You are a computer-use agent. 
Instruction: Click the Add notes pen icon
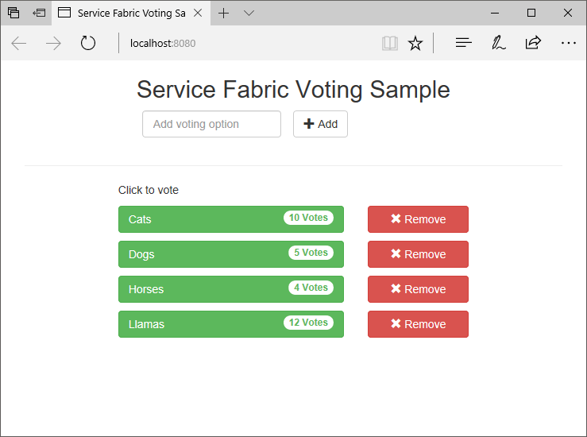[499, 43]
